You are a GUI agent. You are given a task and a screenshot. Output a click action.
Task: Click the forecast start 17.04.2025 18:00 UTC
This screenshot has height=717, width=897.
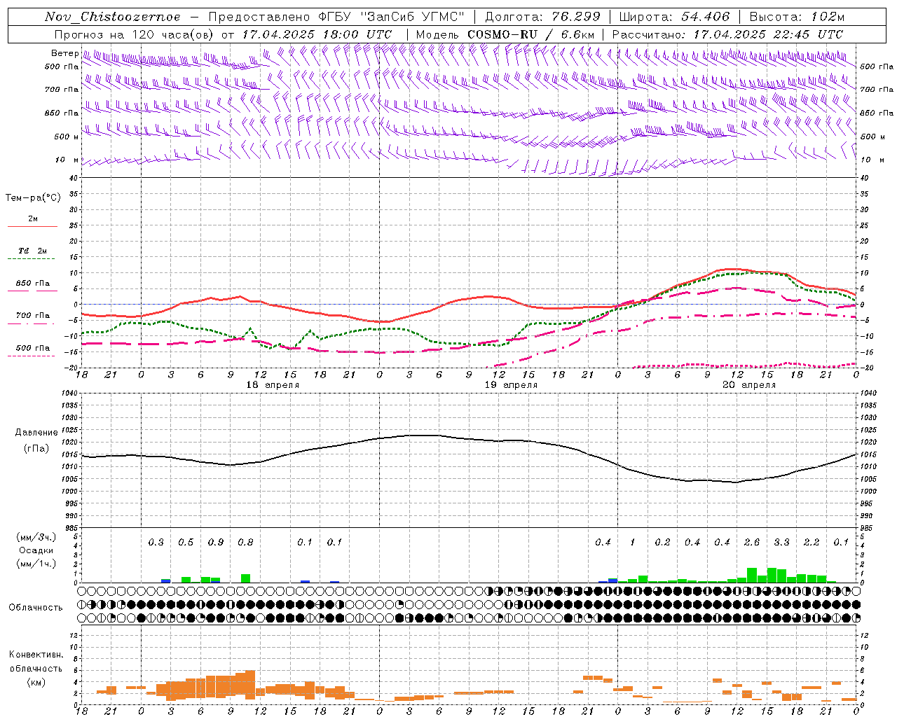tap(317, 34)
